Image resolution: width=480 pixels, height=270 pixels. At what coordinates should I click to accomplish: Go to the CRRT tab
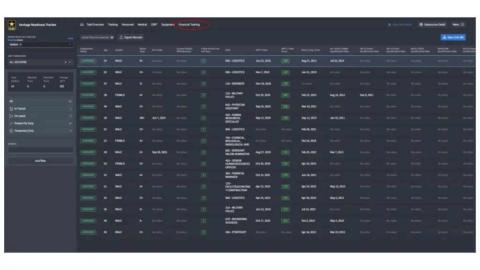pos(154,24)
